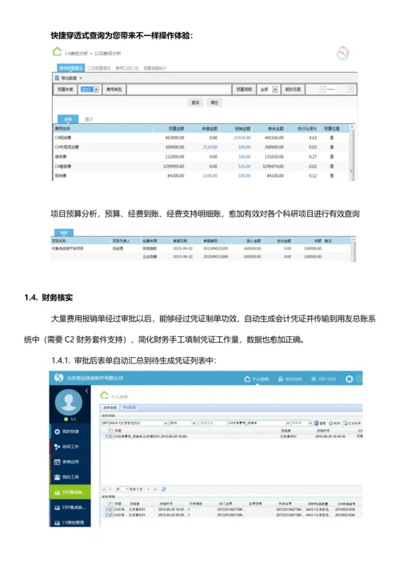Click the 3299999.00 budget amount cell
Viewport: 400px width, 566px height.
tap(174, 166)
